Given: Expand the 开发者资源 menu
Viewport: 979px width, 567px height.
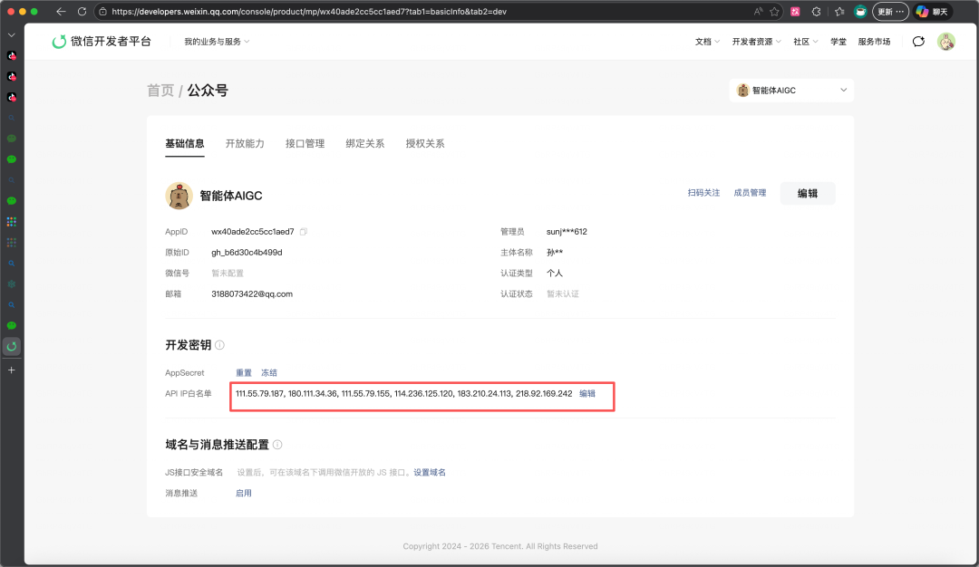Looking at the screenshot, I should (757, 41).
